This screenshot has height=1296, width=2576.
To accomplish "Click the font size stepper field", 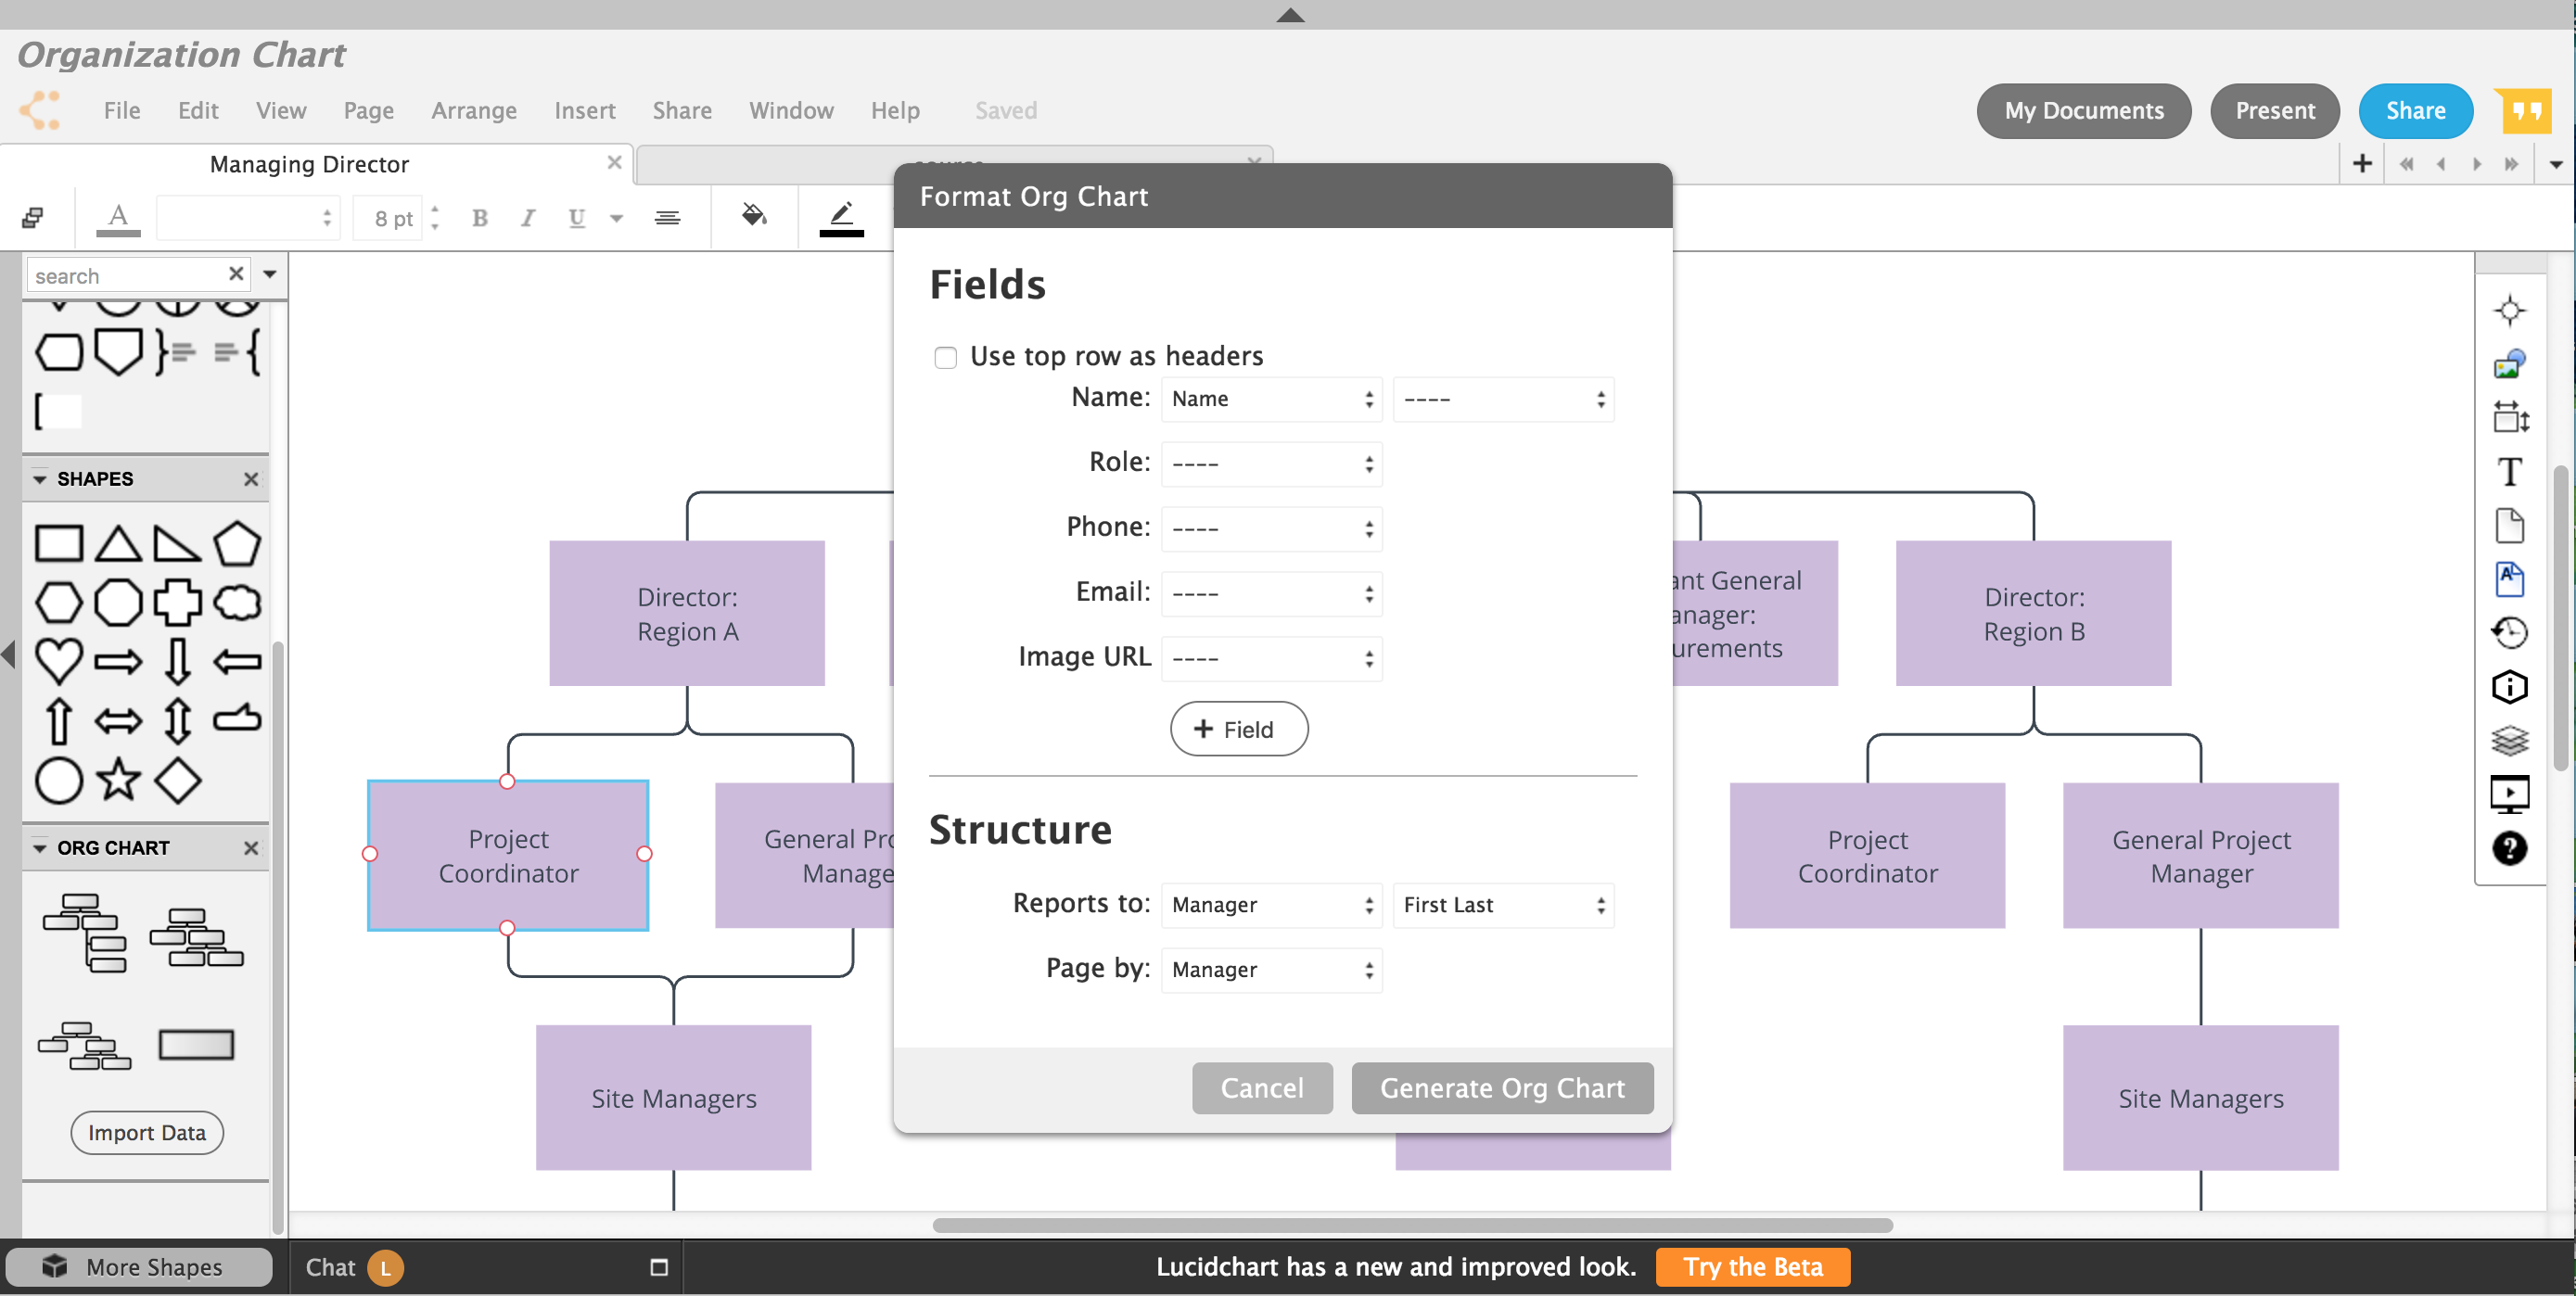I will 397,218.
